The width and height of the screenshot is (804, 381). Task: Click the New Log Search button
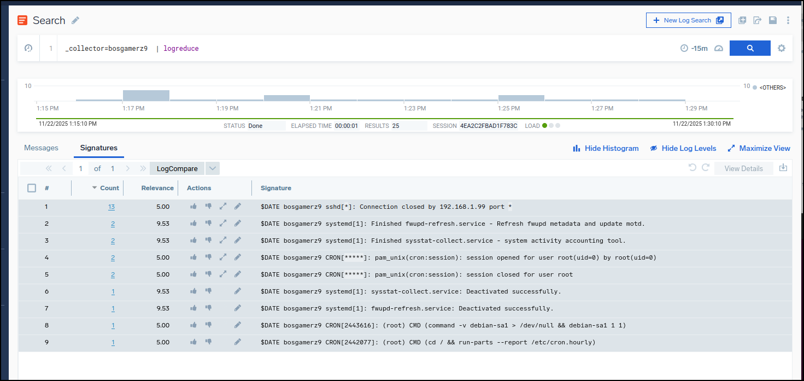688,20
